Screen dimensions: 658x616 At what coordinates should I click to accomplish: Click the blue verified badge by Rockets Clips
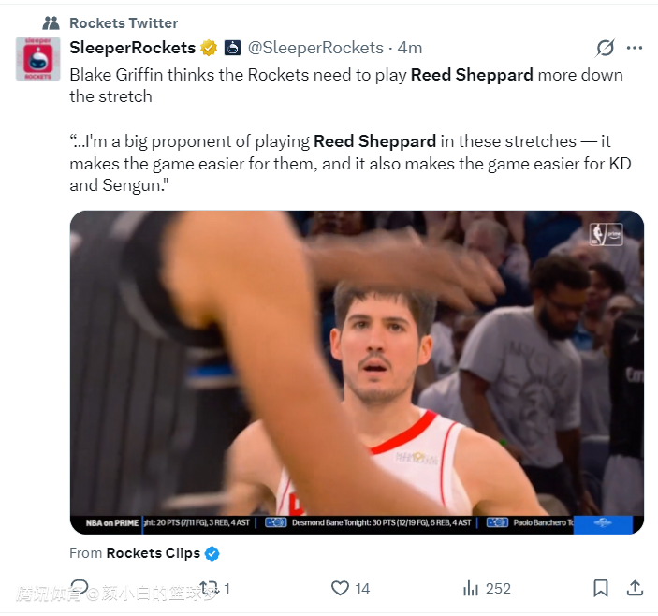[x=212, y=553]
